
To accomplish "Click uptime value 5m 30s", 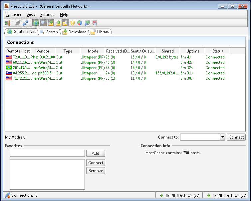I will 186,78.
